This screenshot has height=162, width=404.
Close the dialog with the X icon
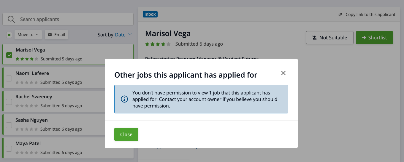pyautogui.click(x=283, y=73)
